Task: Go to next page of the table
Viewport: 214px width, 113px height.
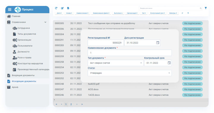Action: coord(77,104)
